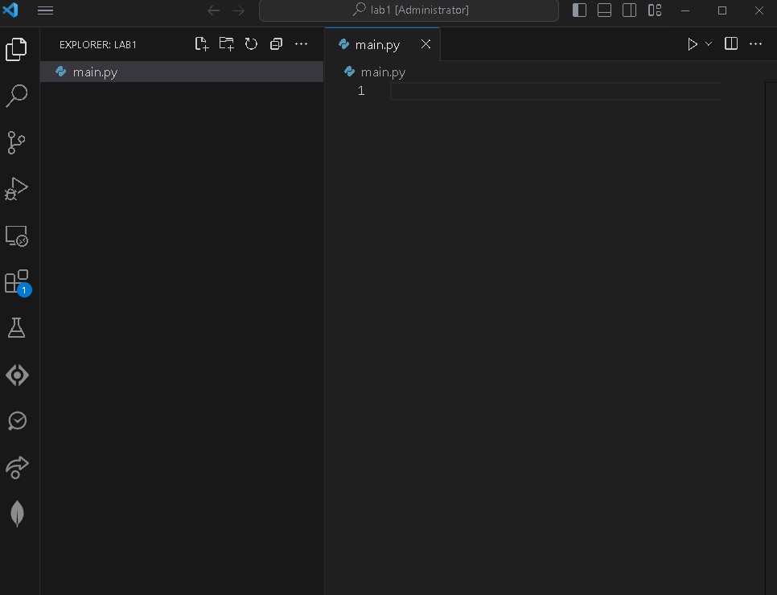
Task: Toggle the secondary side bar layout button
Action: click(630, 10)
